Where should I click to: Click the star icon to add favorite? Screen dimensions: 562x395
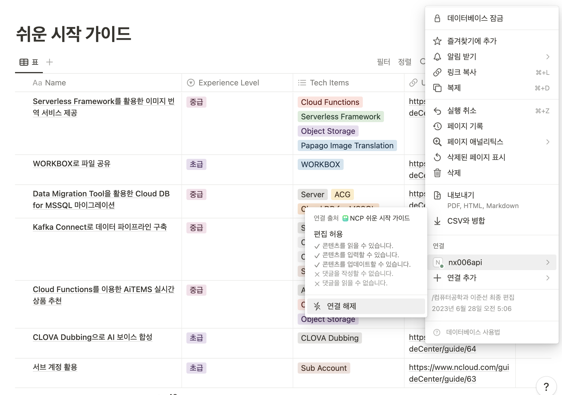pyautogui.click(x=437, y=41)
